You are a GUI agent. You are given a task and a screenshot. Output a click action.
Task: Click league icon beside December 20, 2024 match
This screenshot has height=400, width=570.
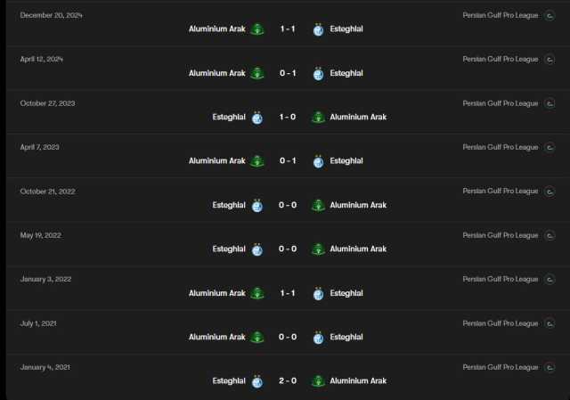click(550, 16)
